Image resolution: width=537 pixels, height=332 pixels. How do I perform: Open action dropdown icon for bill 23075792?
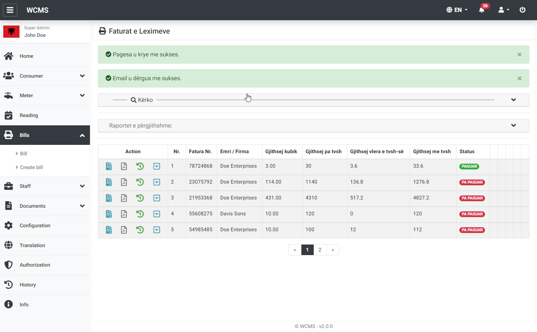[x=157, y=182]
